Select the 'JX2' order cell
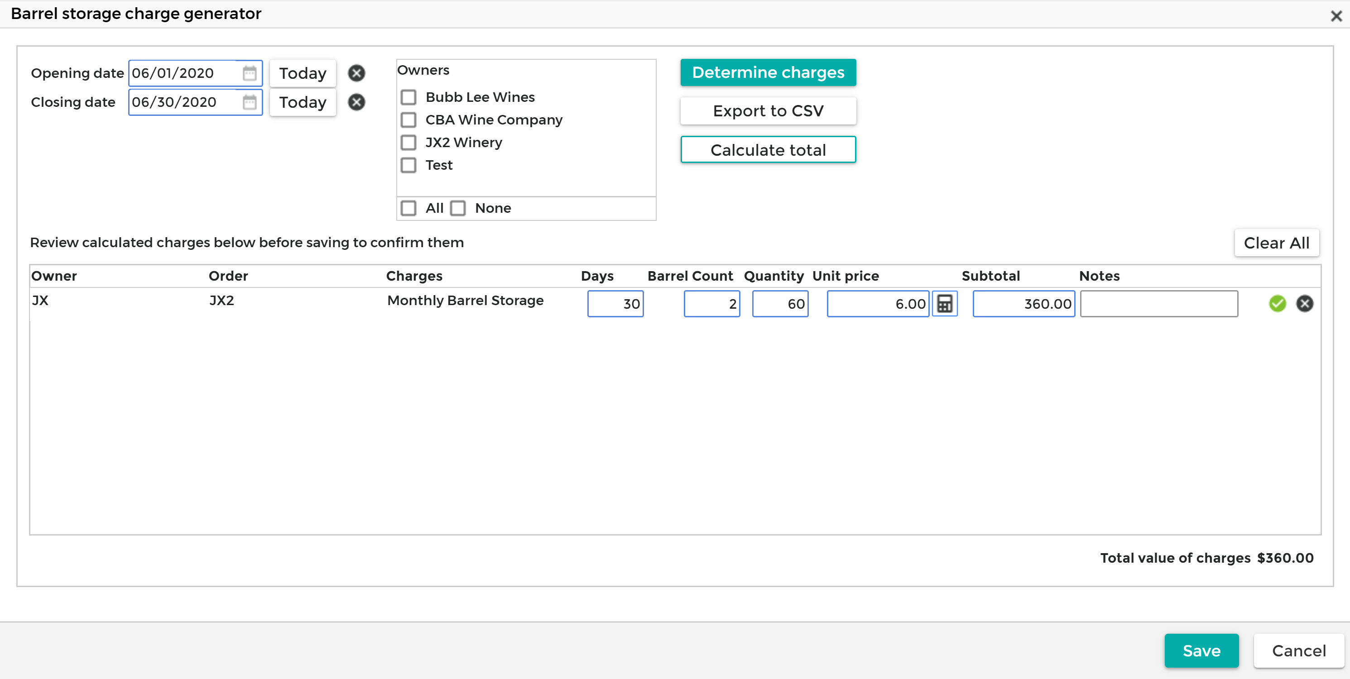1350x679 pixels. coord(221,300)
